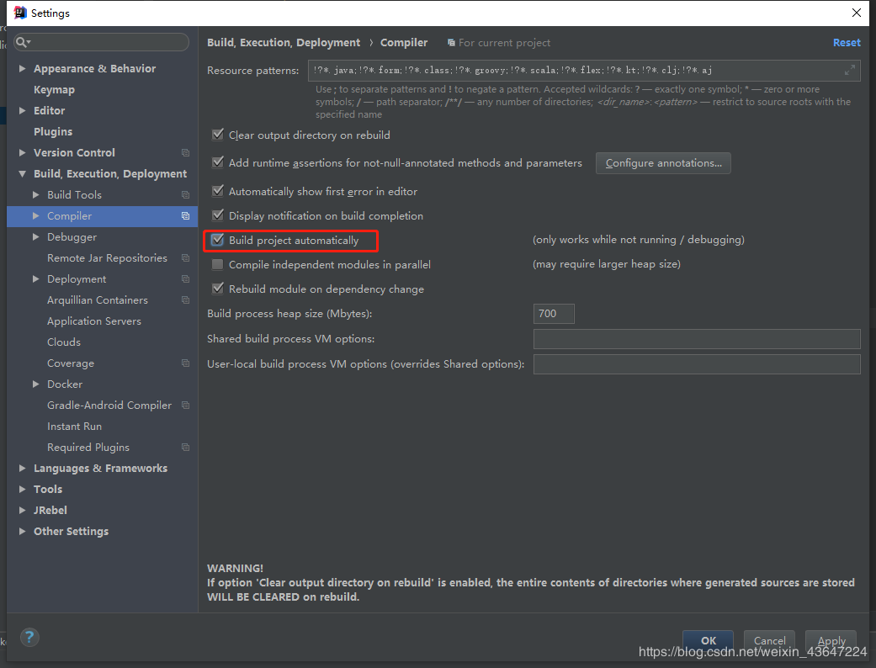Toggle Clear output directory on rebuild
The width and height of the screenshot is (876, 668).
coord(218,135)
